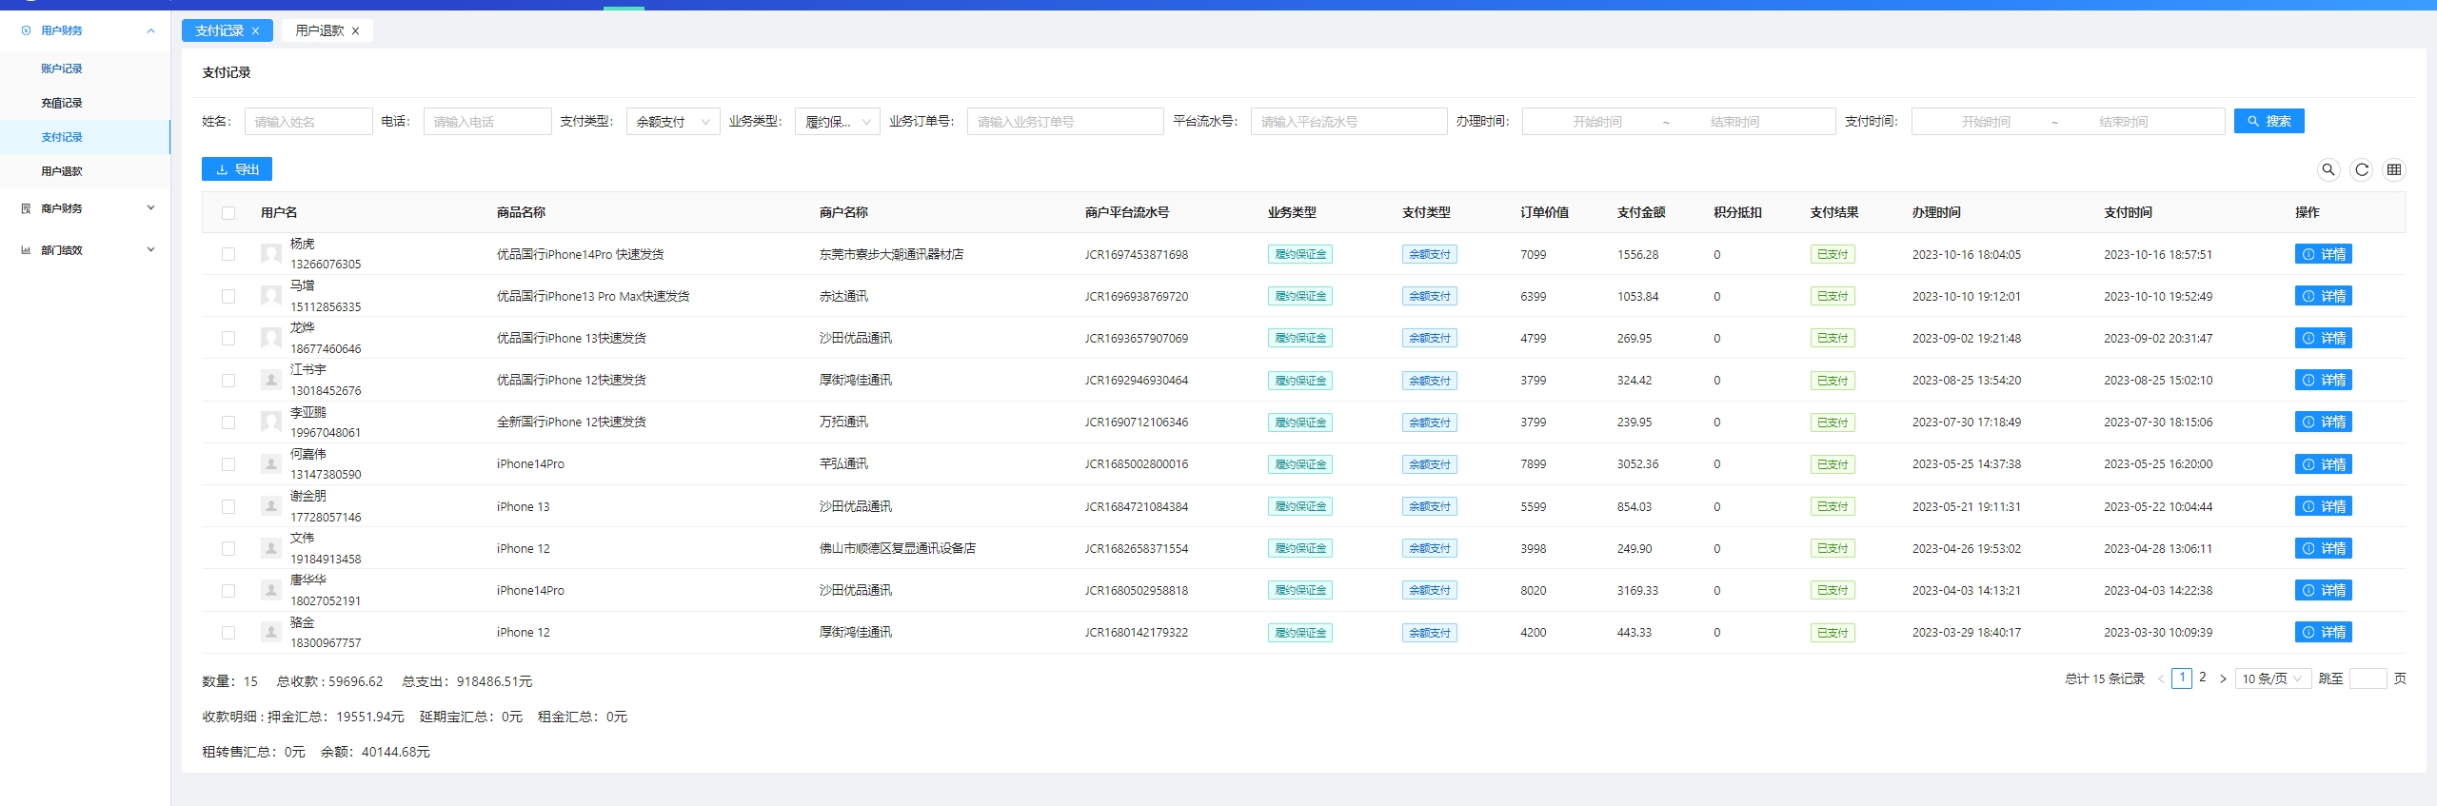The height and width of the screenshot is (806, 2437).
Task: Click the round search icon above the table
Action: click(2328, 169)
